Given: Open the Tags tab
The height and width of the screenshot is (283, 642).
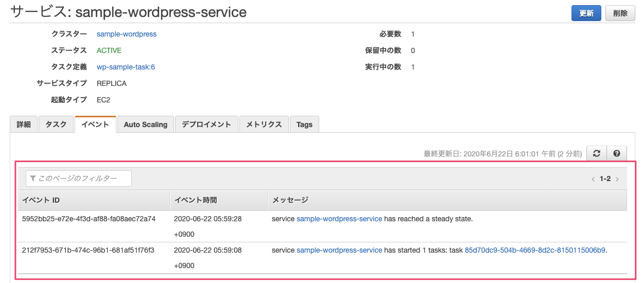Looking at the screenshot, I should [x=304, y=125].
